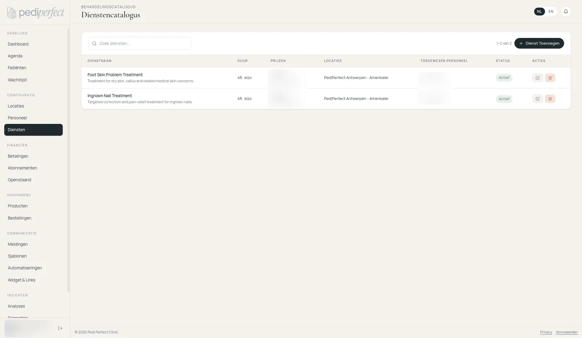Switch language to EN
582x338 pixels.
point(551,12)
